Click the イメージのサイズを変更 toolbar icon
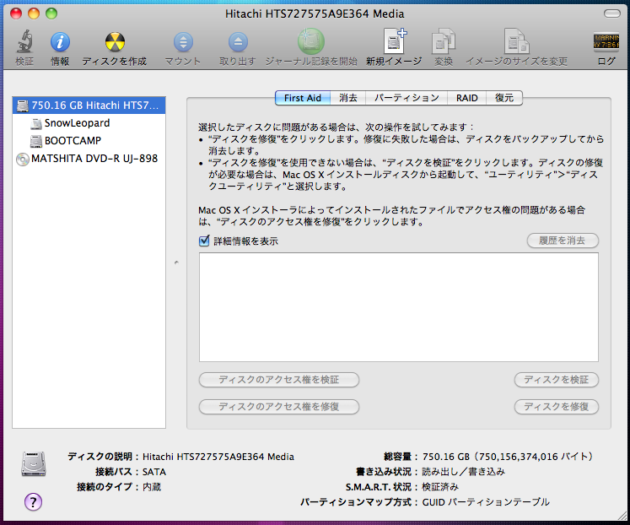This screenshot has height=525, width=630. click(517, 41)
